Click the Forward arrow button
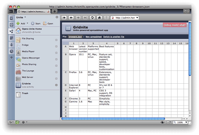Viewport: 199px width, 135px height. tap(78, 18)
